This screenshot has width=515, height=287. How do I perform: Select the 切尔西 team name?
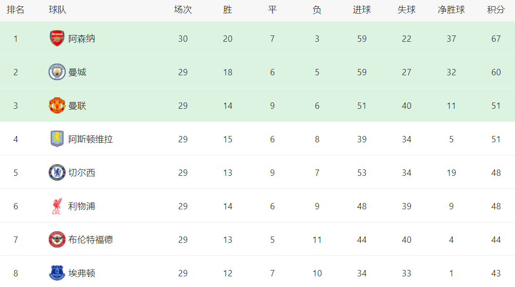[x=82, y=173]
